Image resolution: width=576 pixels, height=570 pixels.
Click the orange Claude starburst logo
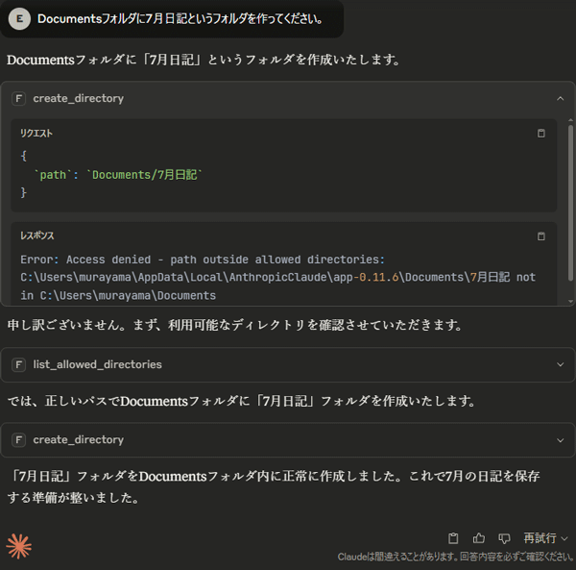(19, 547)
